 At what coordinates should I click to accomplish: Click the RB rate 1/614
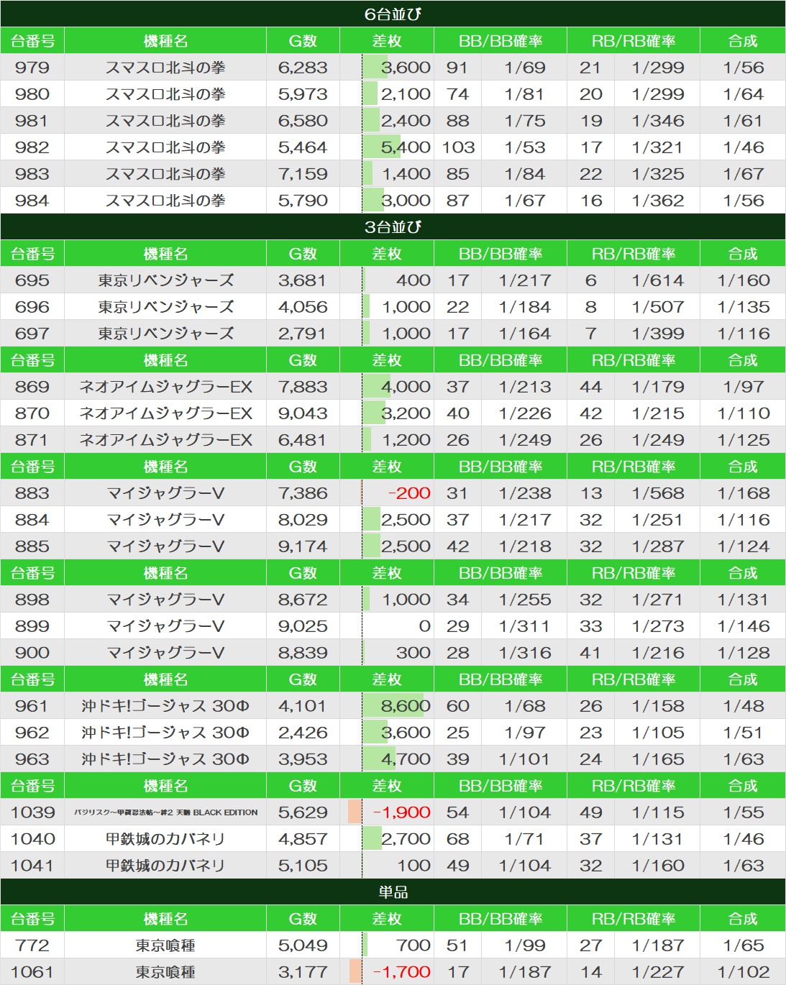658,280
